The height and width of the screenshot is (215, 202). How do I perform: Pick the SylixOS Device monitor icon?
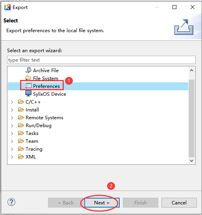pos(28,94)
